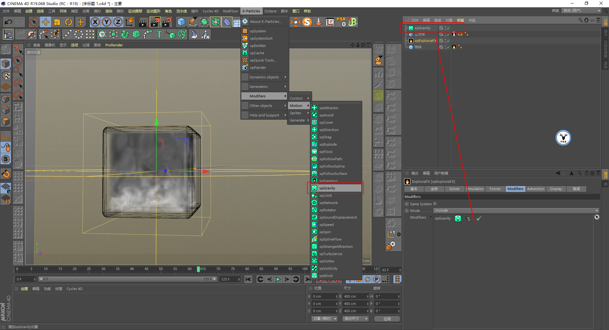This screenshot has height=330, width=609.
Task: Click About X-Particles... menu entry
Action: (265, 22)
